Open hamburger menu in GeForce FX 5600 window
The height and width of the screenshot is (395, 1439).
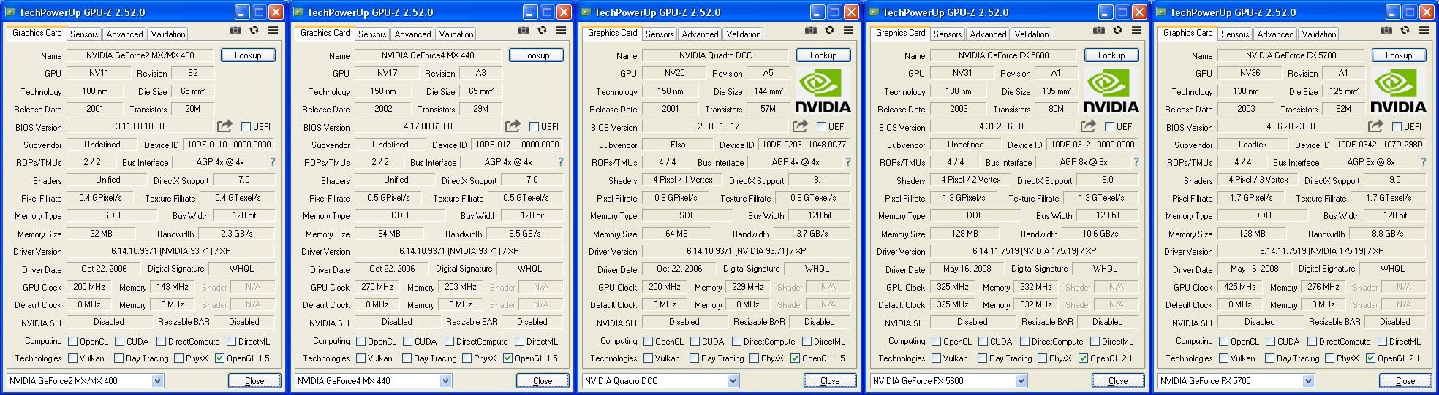pyautogui.click(x=1136, y=31)
